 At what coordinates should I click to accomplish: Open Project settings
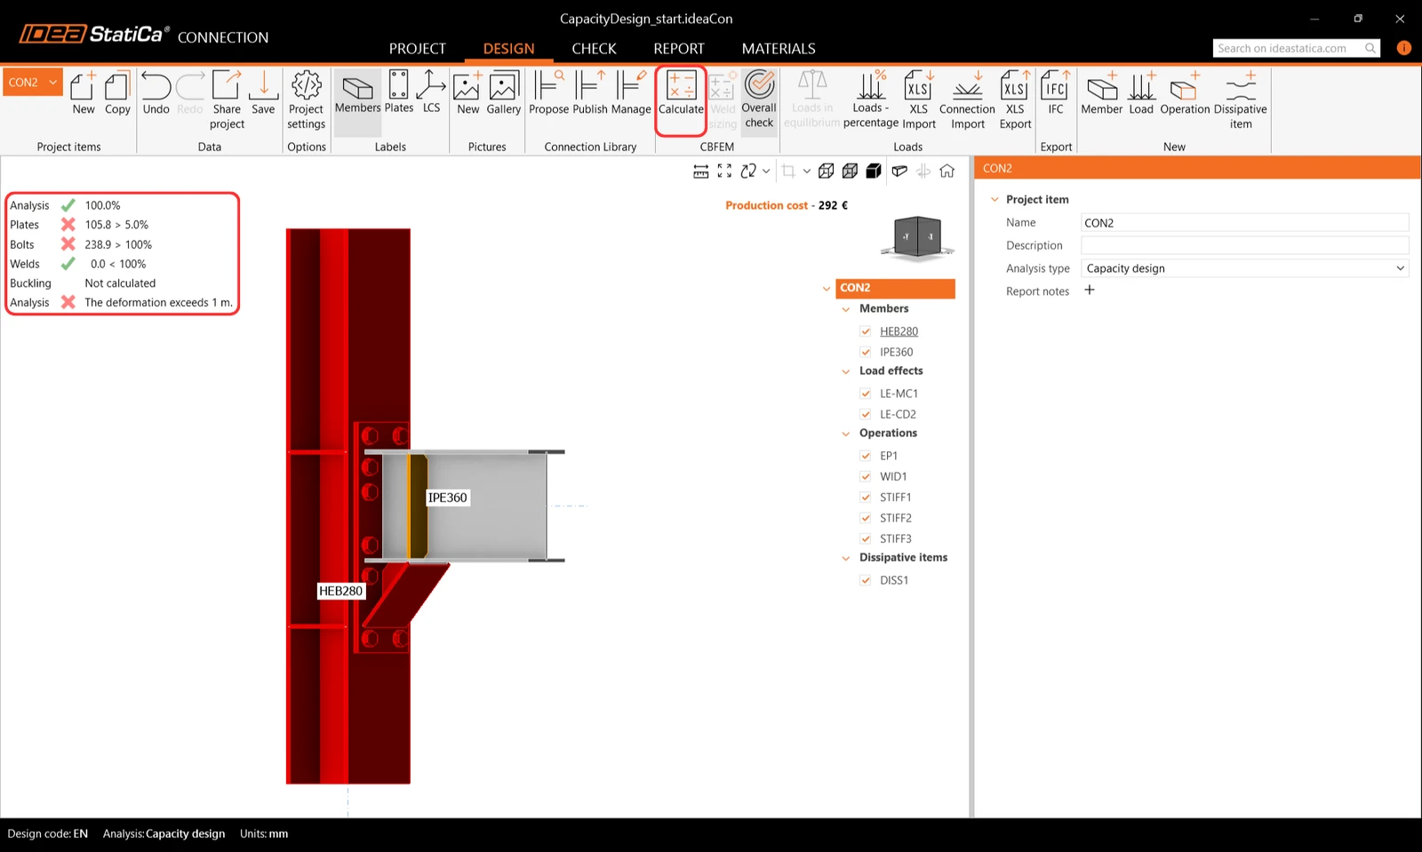[x=307, y=100]
